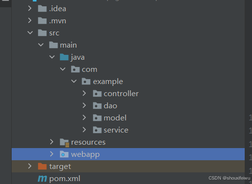This screenshot has height=184, width=252.
Task: Open the pom.xml file
Action: [65, 179]
